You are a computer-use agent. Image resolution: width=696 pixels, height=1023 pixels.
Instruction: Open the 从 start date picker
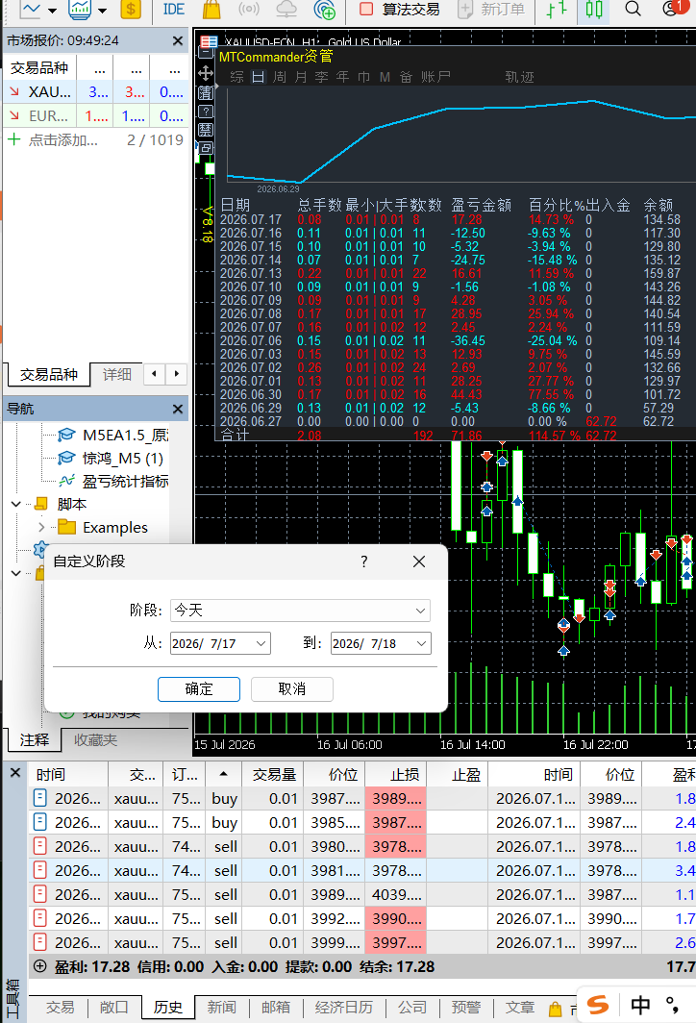pyautogui.click(x=220, y=643)
